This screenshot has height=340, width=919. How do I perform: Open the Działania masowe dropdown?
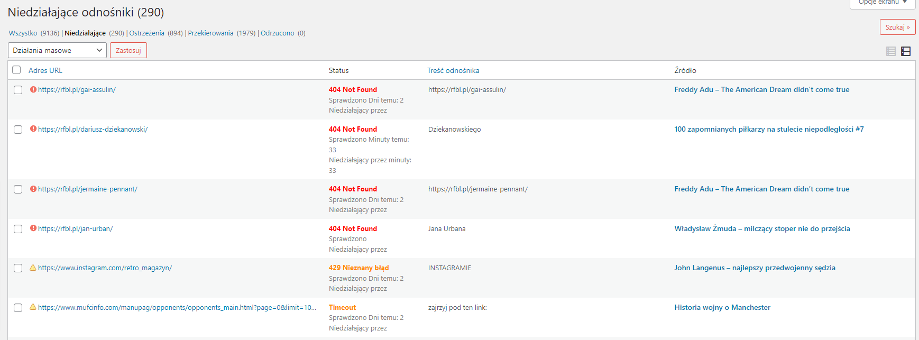(x=57, y=50)
